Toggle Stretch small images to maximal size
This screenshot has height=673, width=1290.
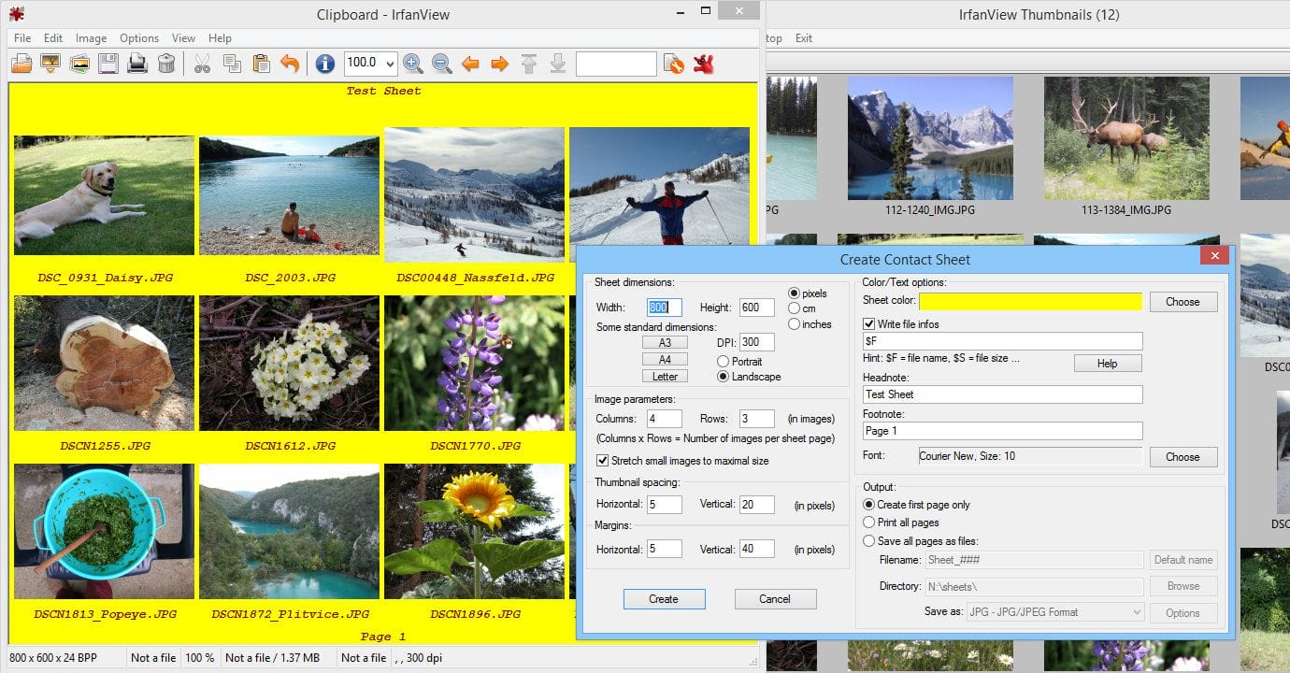pyautogui.click(x=603, y=460)
